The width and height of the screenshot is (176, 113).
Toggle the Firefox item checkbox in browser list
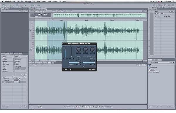point(149,66)
